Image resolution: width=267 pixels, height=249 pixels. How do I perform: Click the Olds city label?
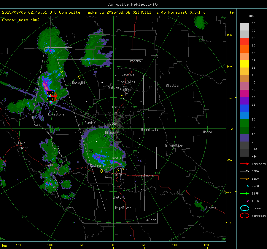point(113,123)
